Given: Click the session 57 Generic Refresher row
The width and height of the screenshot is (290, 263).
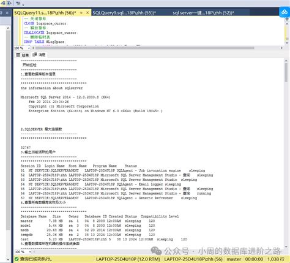Looking at the screenshot, I should point(109,198).
